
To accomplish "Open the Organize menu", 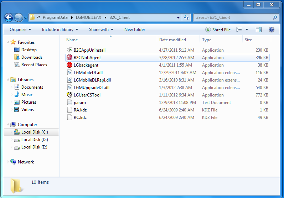I will [x=20, y=30].
